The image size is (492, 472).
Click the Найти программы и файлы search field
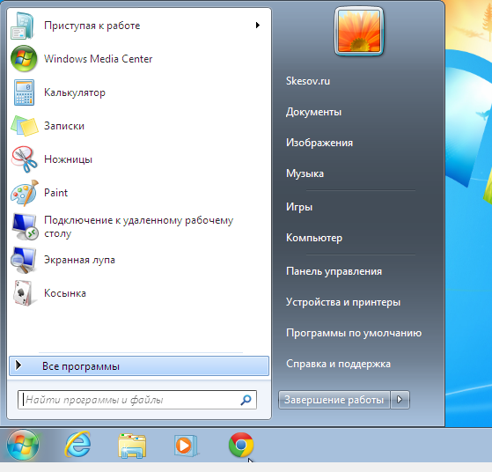coord(137,400)
